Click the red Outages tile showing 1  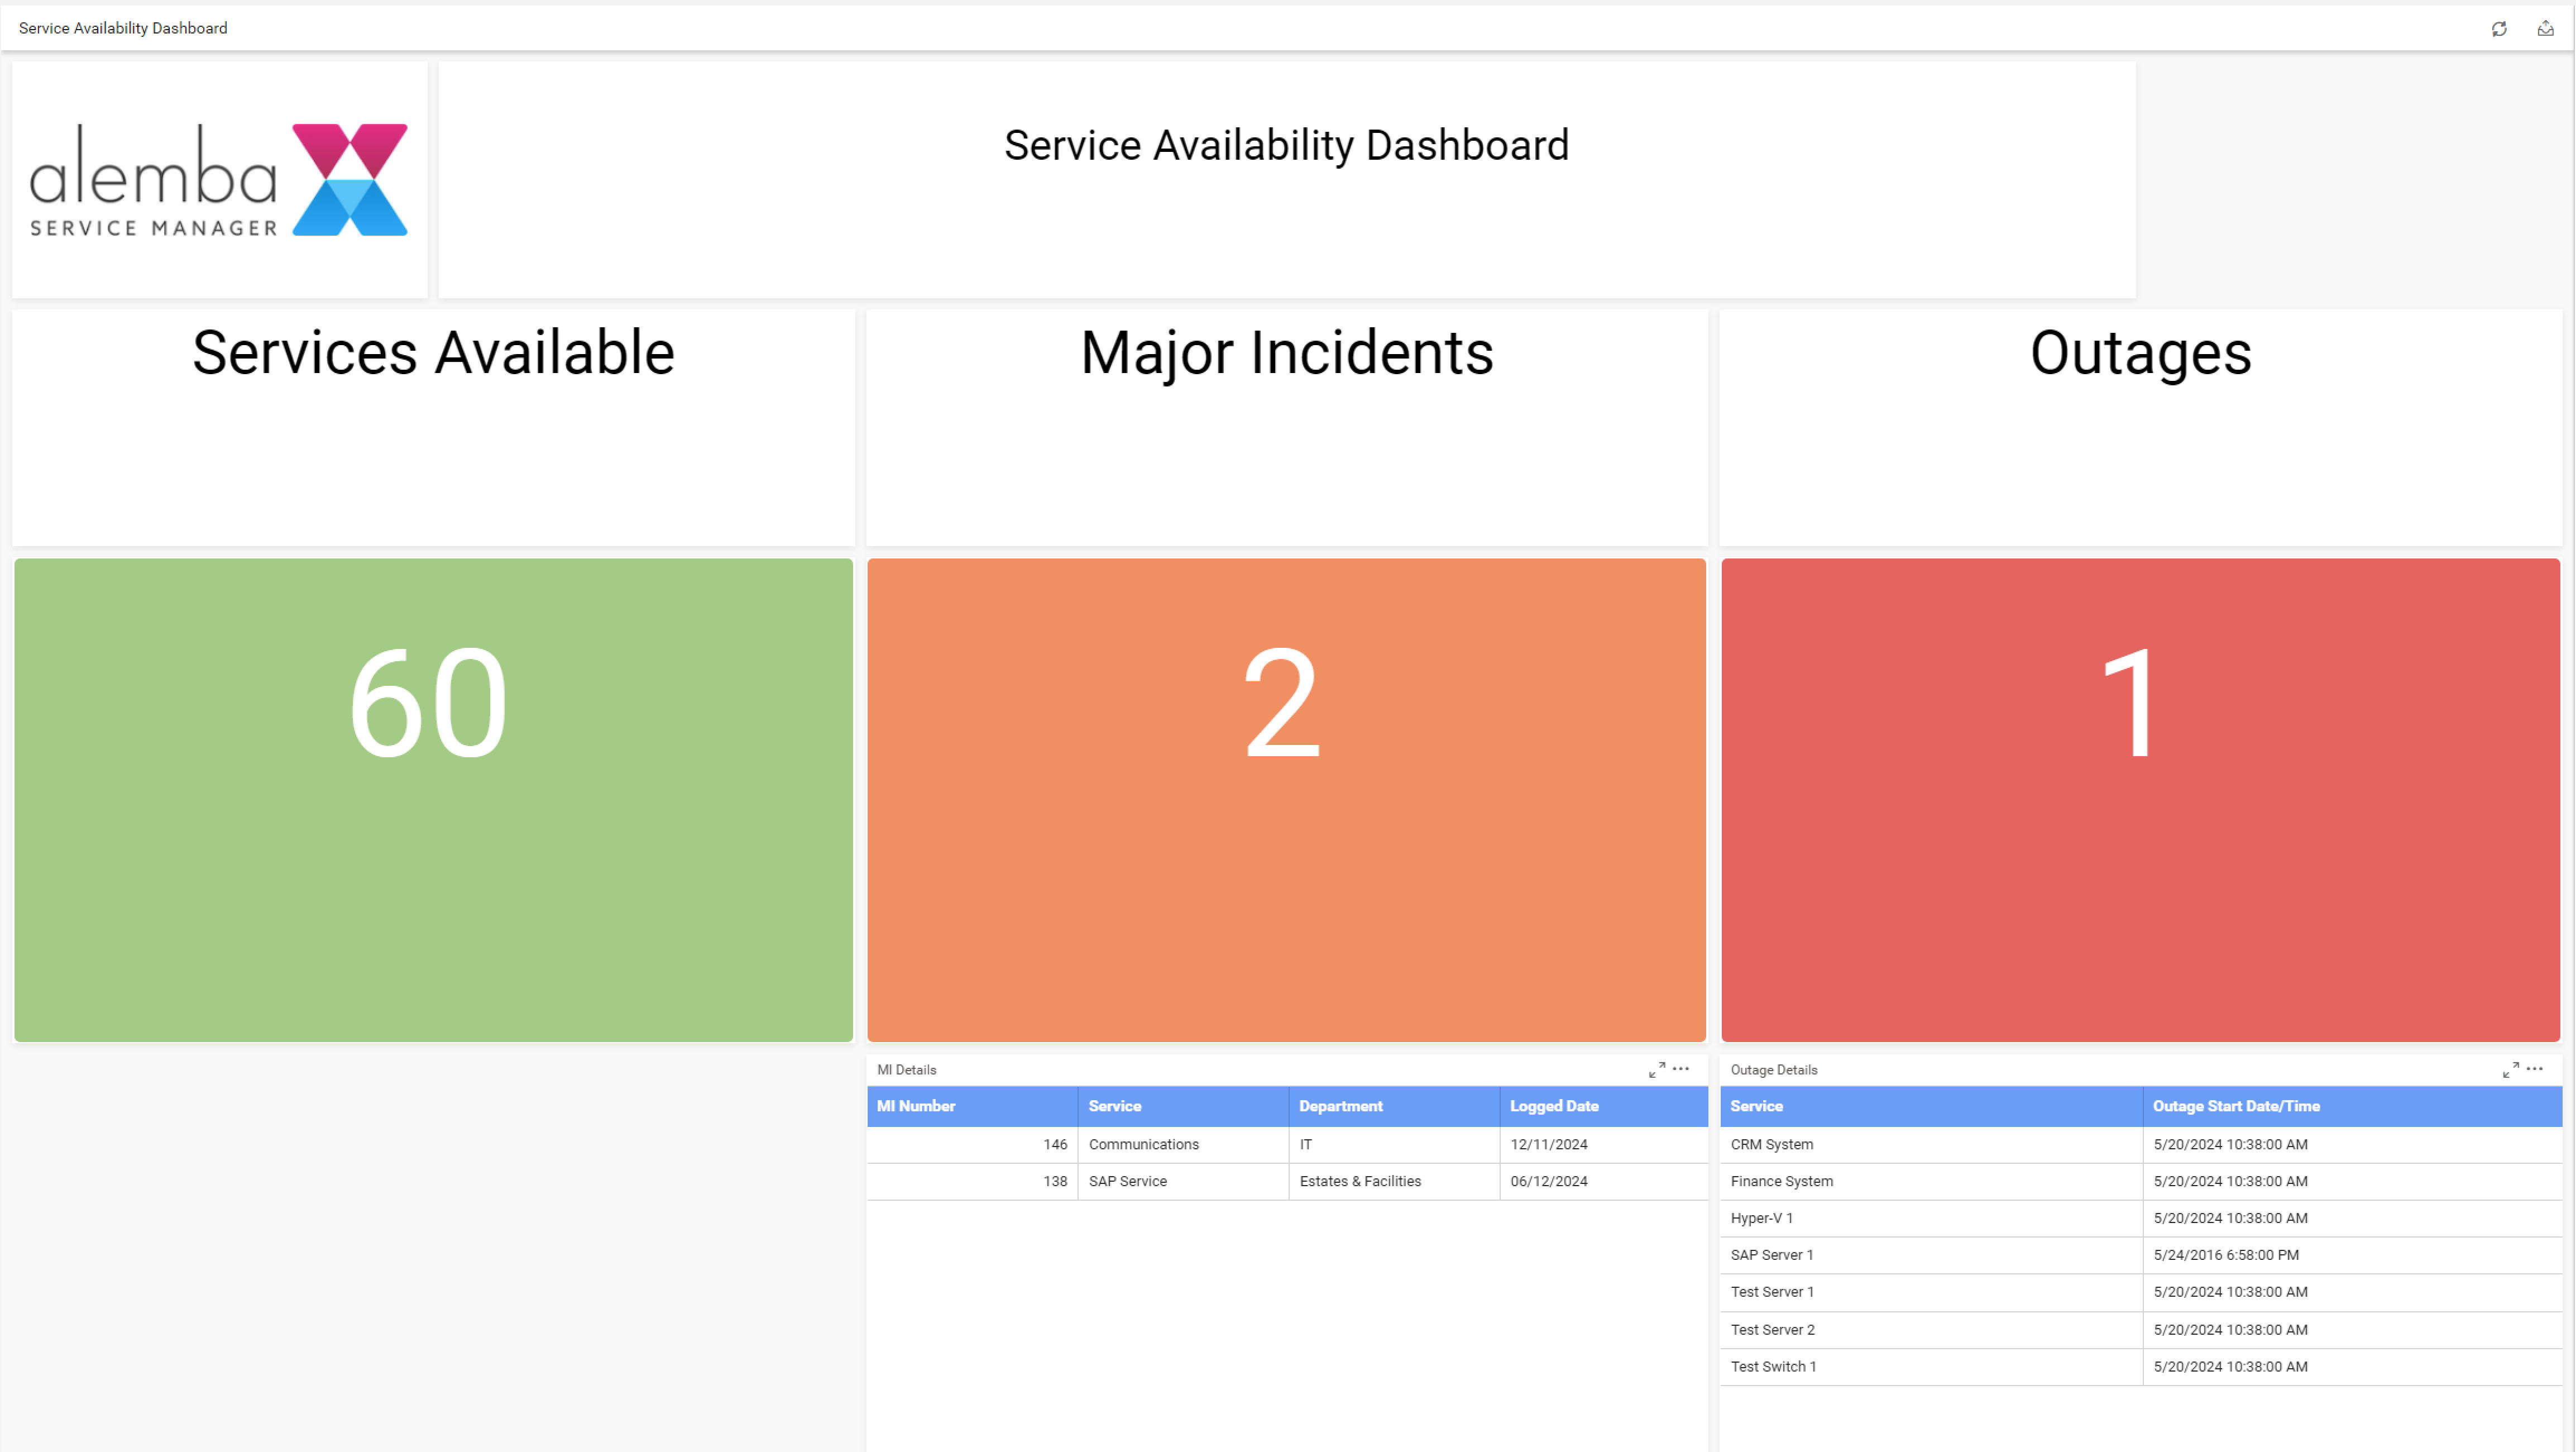click(2139, 800)
